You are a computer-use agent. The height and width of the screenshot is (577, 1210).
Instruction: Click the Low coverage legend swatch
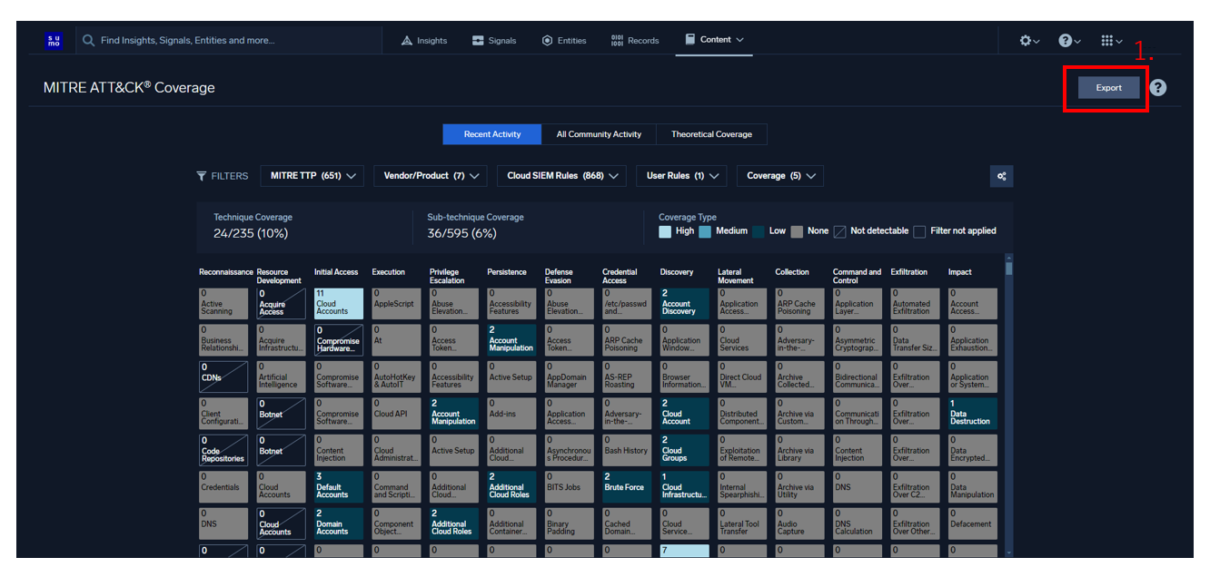point(759,231)
